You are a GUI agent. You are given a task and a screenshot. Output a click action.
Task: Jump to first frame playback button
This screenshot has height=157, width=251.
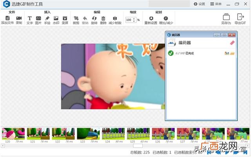point(209,152)
